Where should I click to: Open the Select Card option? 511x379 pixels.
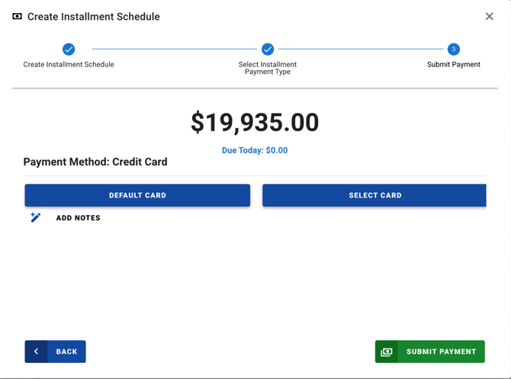point(374,195)
